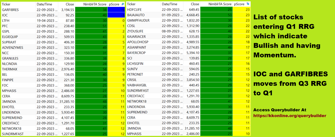This screenshot has height=137, width=335.
Task: Click close price 2,976.40 for THERMAX
Action: (68, 69)
